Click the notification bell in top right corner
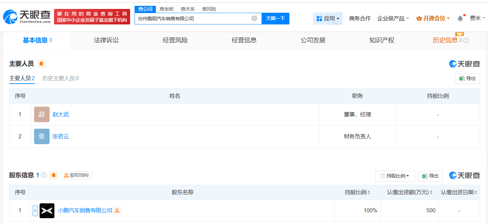The height and width of the screenshot is (224, 488). [x=460, y=18]
